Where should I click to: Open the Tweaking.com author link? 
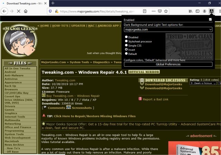coord(65,80)
